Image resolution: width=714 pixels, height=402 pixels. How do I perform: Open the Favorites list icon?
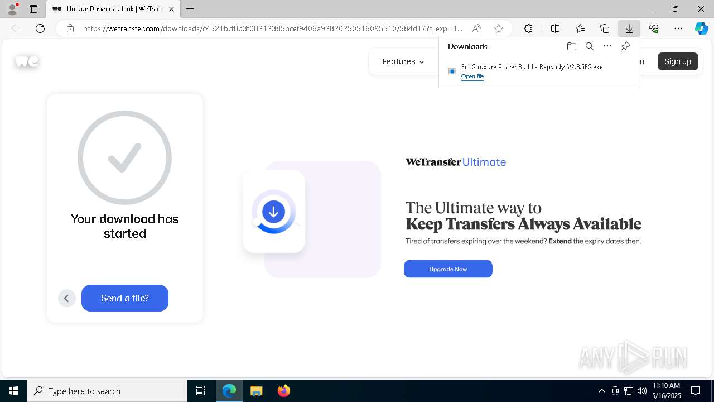[x=580, y=28]
